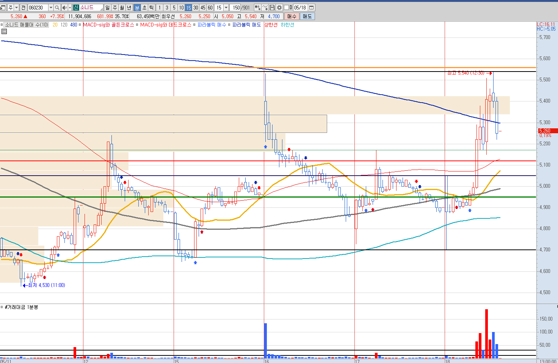Click the current price tag 5,260 on axis

pos(547,131)
